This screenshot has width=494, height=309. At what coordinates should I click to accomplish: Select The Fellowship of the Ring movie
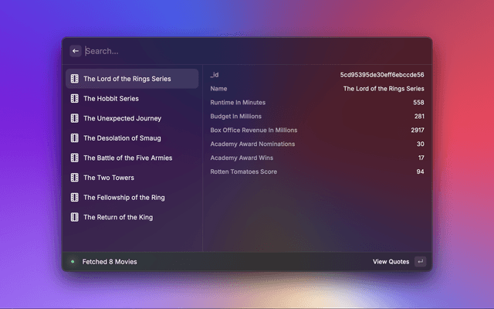(x=124, y=198)
